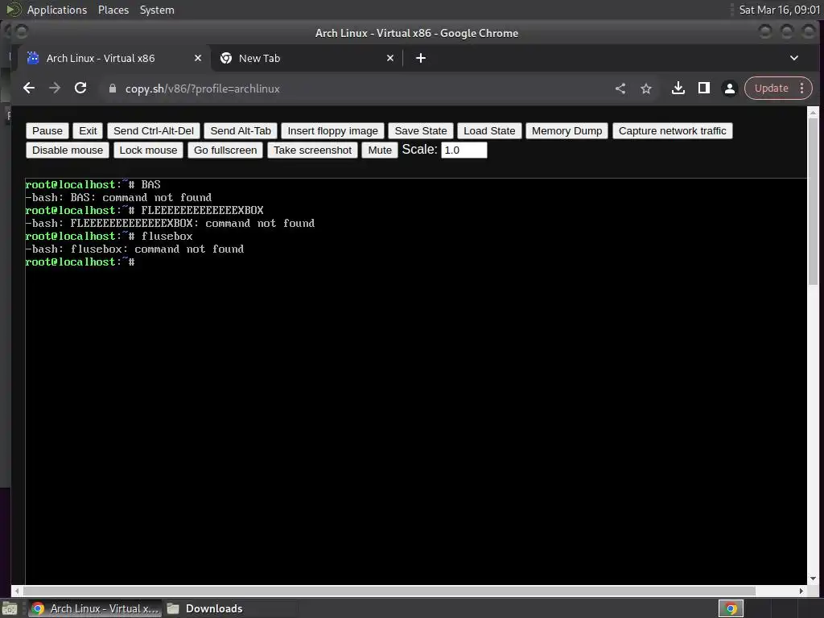Open Chrome downloads icon
Viewport: 824px width, 618px height.
pos(678,89)
